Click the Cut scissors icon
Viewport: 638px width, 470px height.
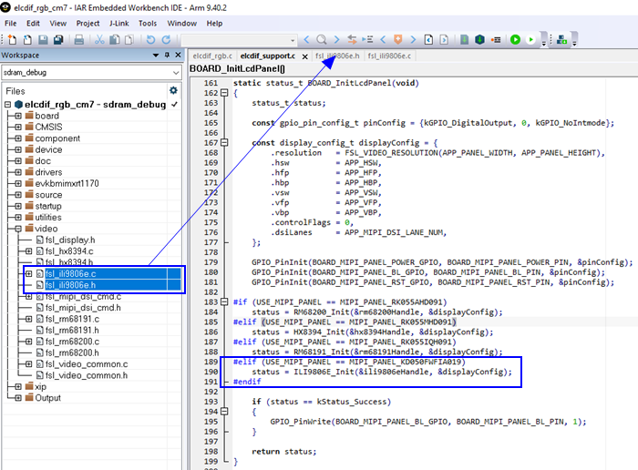98,40
